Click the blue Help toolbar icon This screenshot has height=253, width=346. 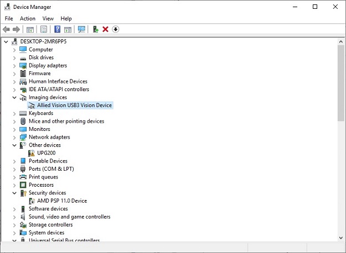(x=57, y=29)
